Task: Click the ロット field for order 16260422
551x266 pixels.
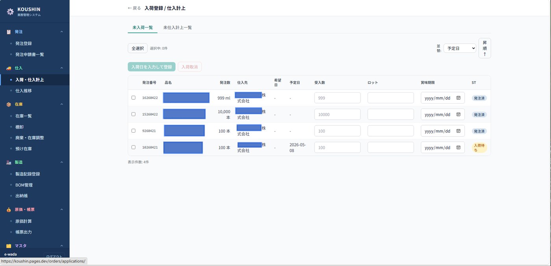Action: tap(390, 98)
